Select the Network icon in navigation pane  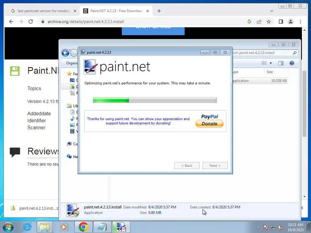coord(69,157)
